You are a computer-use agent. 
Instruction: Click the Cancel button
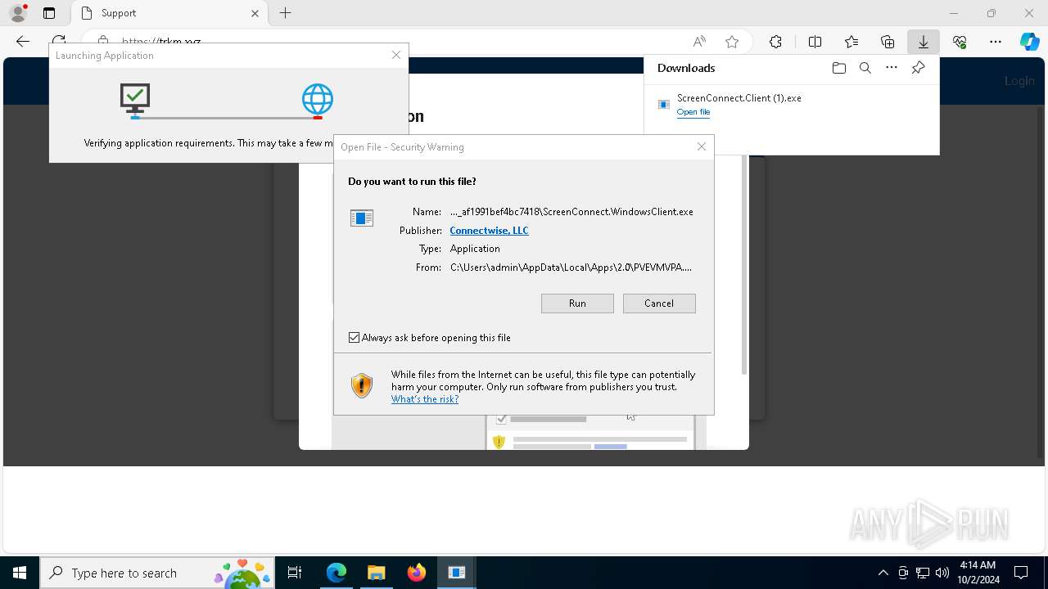[659, 303]
